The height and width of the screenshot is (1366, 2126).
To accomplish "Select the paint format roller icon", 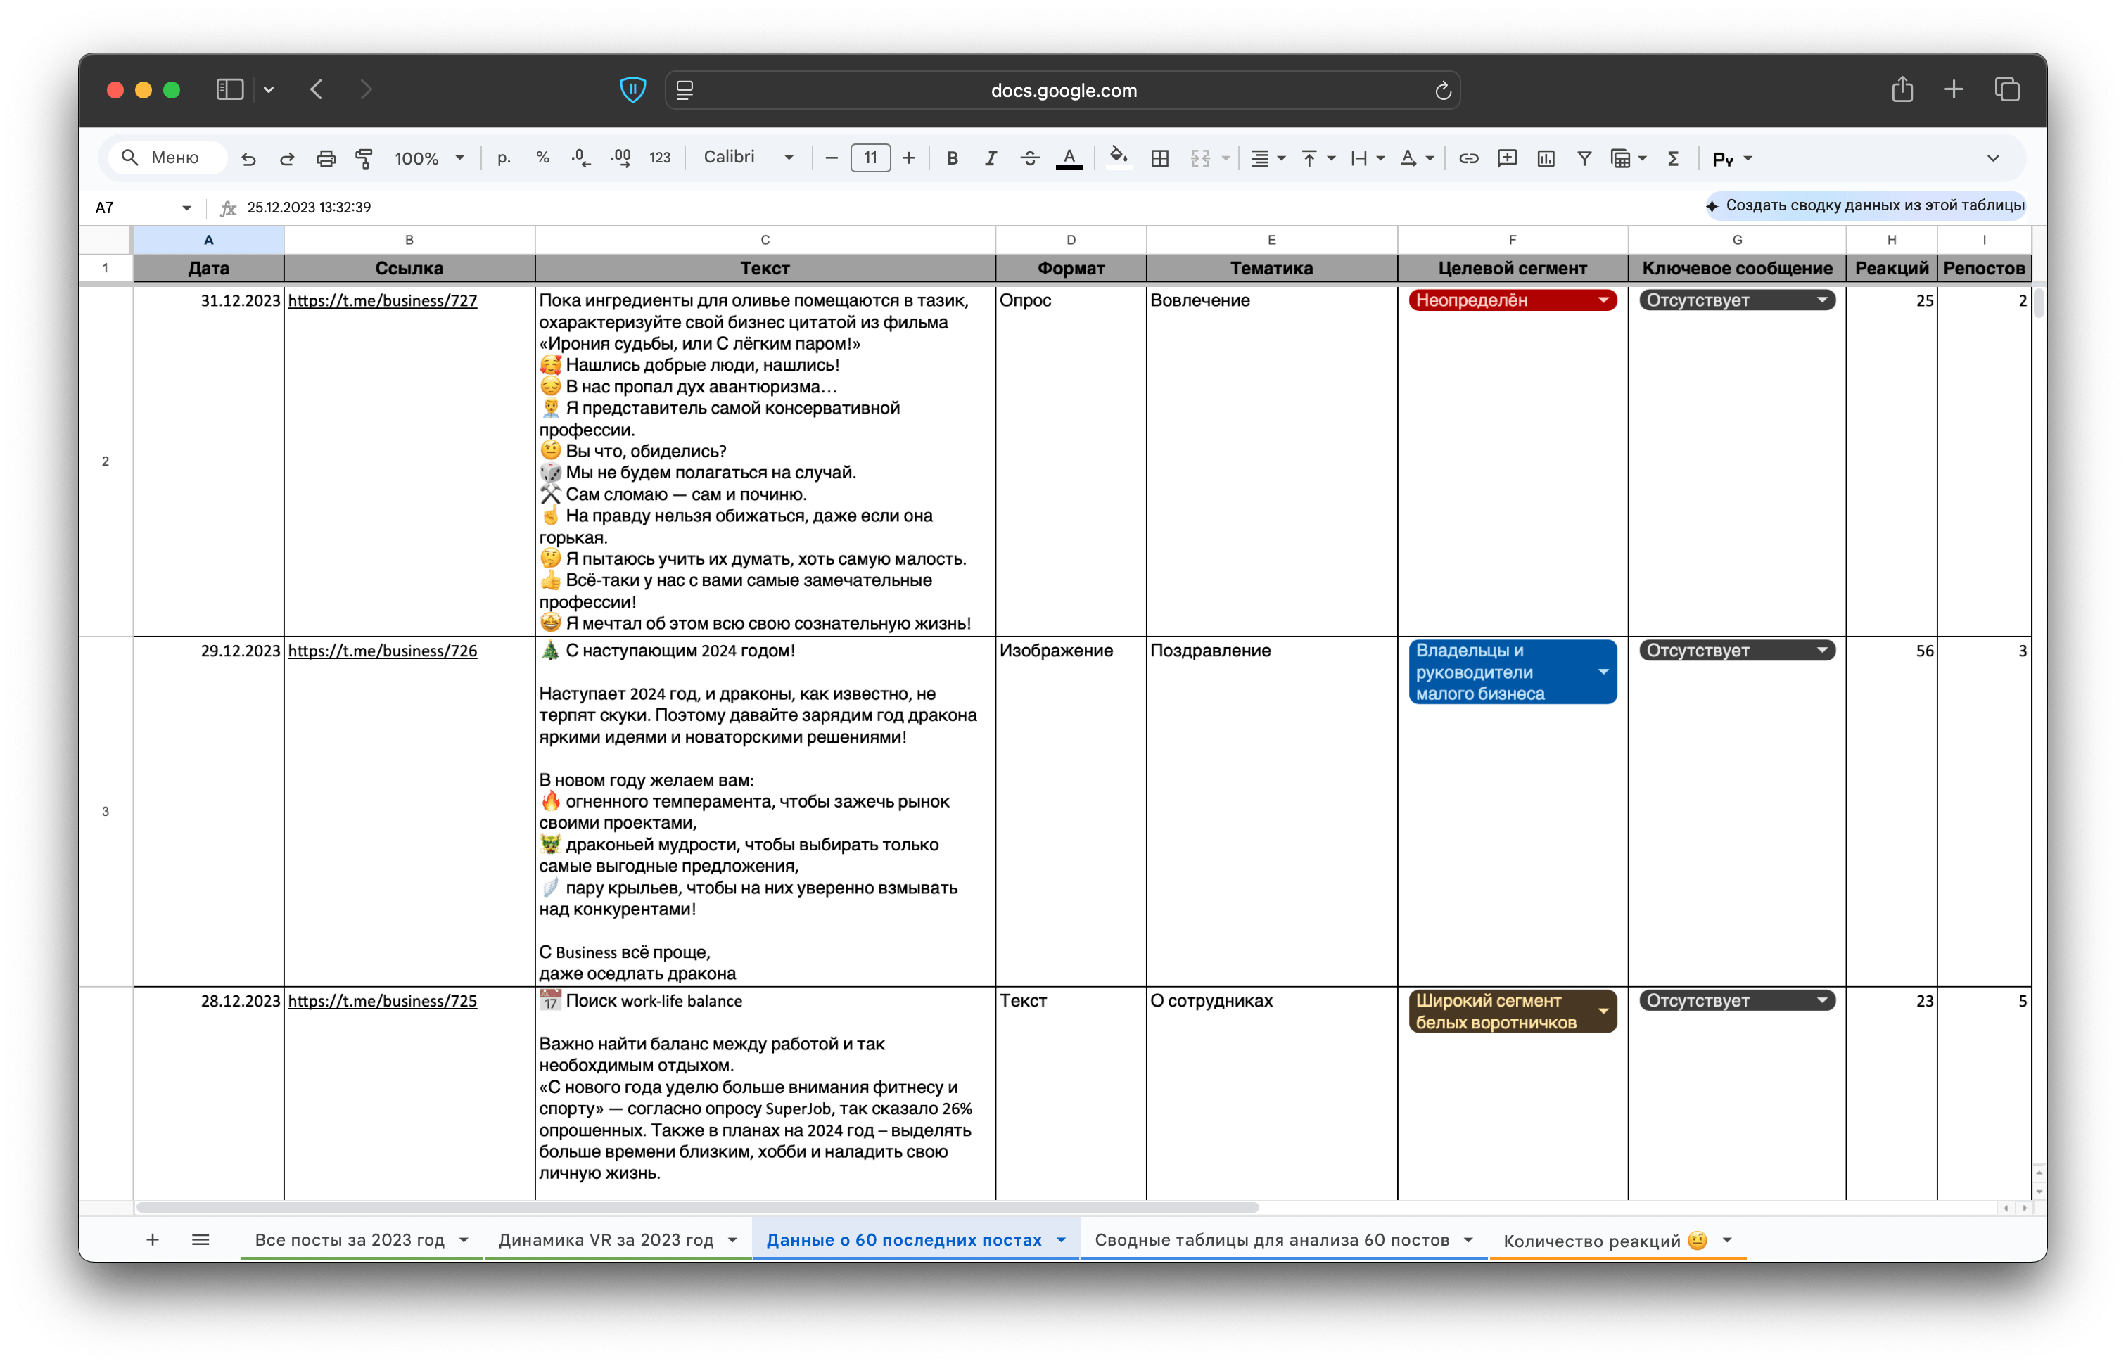I will [x=364, y=159].
